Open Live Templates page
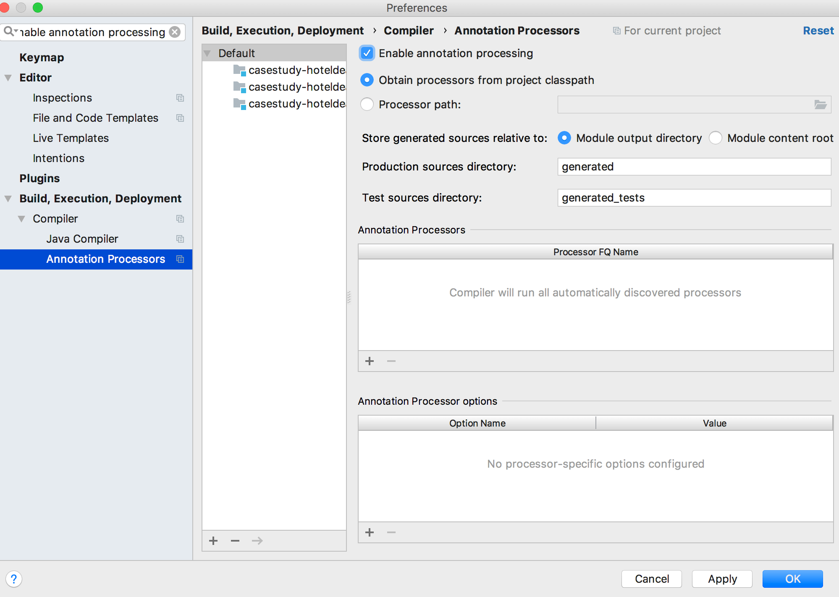839x597 pixels. tap(71, 138)
